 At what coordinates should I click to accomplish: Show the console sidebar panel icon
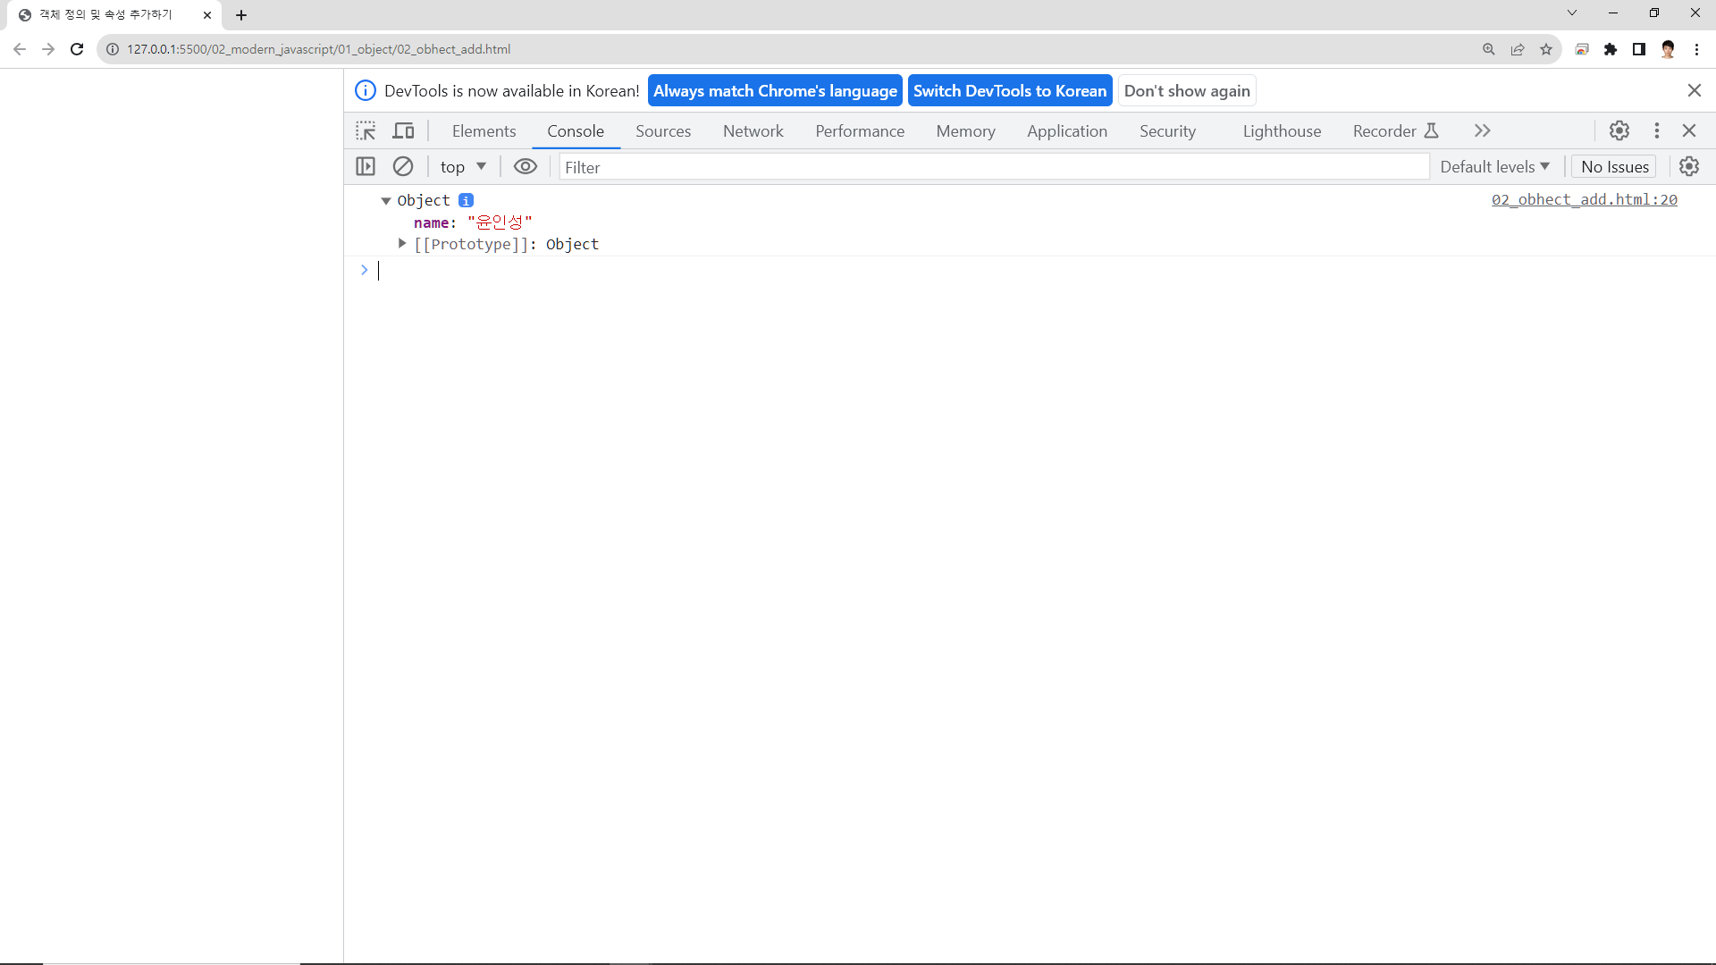366,166
